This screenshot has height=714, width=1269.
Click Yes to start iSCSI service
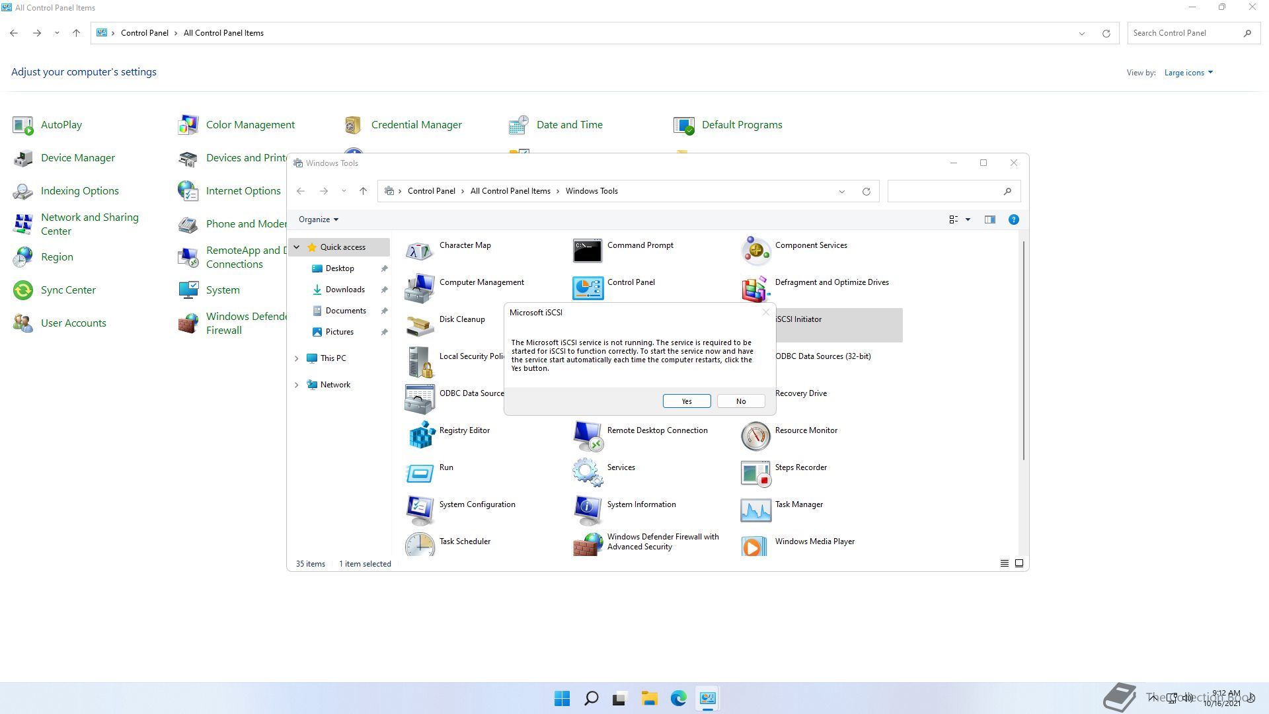687,401
